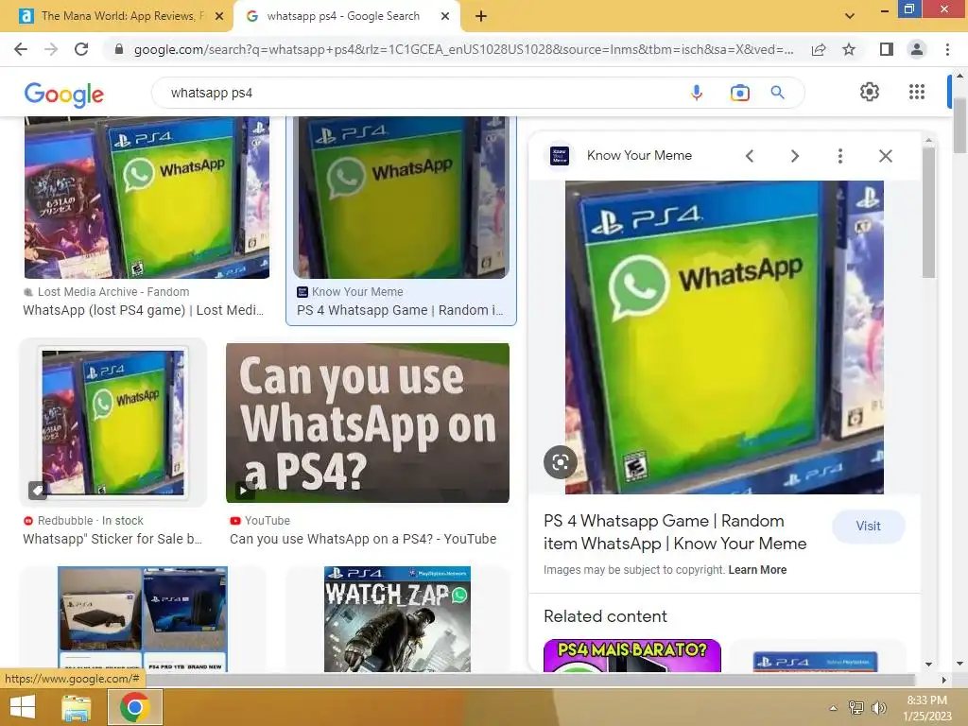Open PS 4 Whatsapp Game result title
The width and height of the screenshot is (968, 726).
click(400, 310)
